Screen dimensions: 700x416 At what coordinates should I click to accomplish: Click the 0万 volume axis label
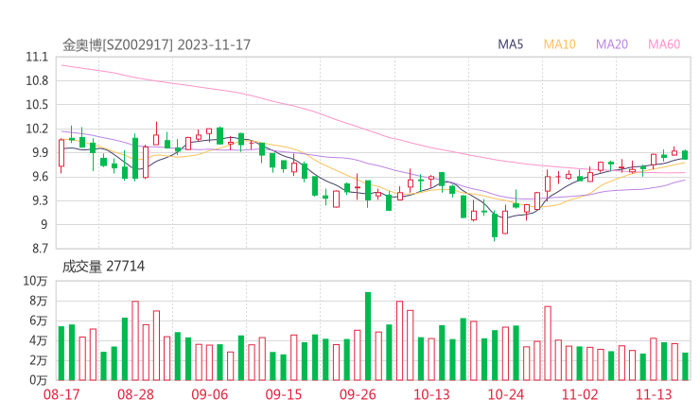[x=39, y=380]
